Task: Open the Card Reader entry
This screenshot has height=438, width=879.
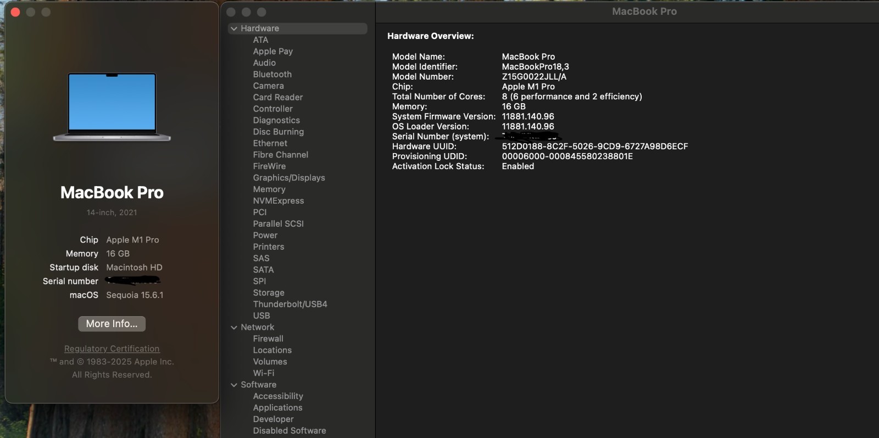Action: click(277, 98)
